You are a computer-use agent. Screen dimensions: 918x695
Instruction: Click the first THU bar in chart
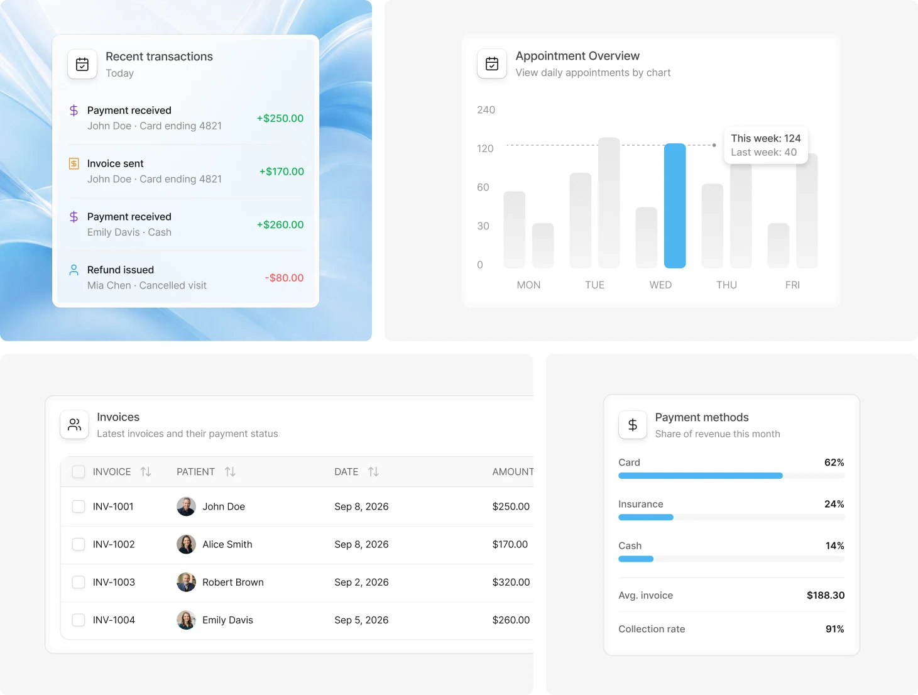coord(713,226)
